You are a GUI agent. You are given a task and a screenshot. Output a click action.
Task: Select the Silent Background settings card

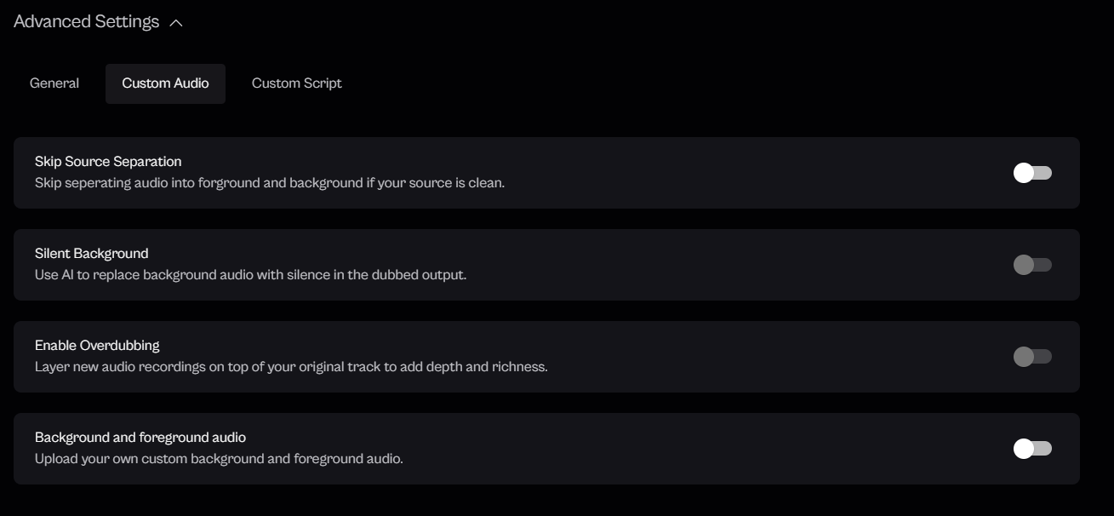point(681,265)
